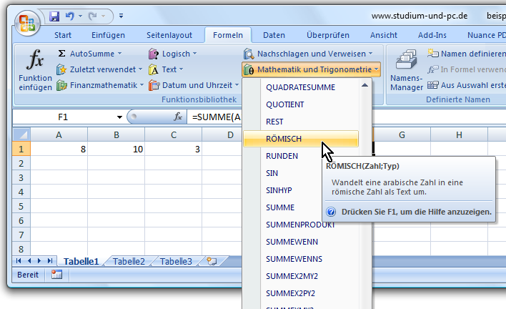Viewport: 506px width, 309px height.
Task: Jump to first sheet navigation arrow
Action: point(19,260)
